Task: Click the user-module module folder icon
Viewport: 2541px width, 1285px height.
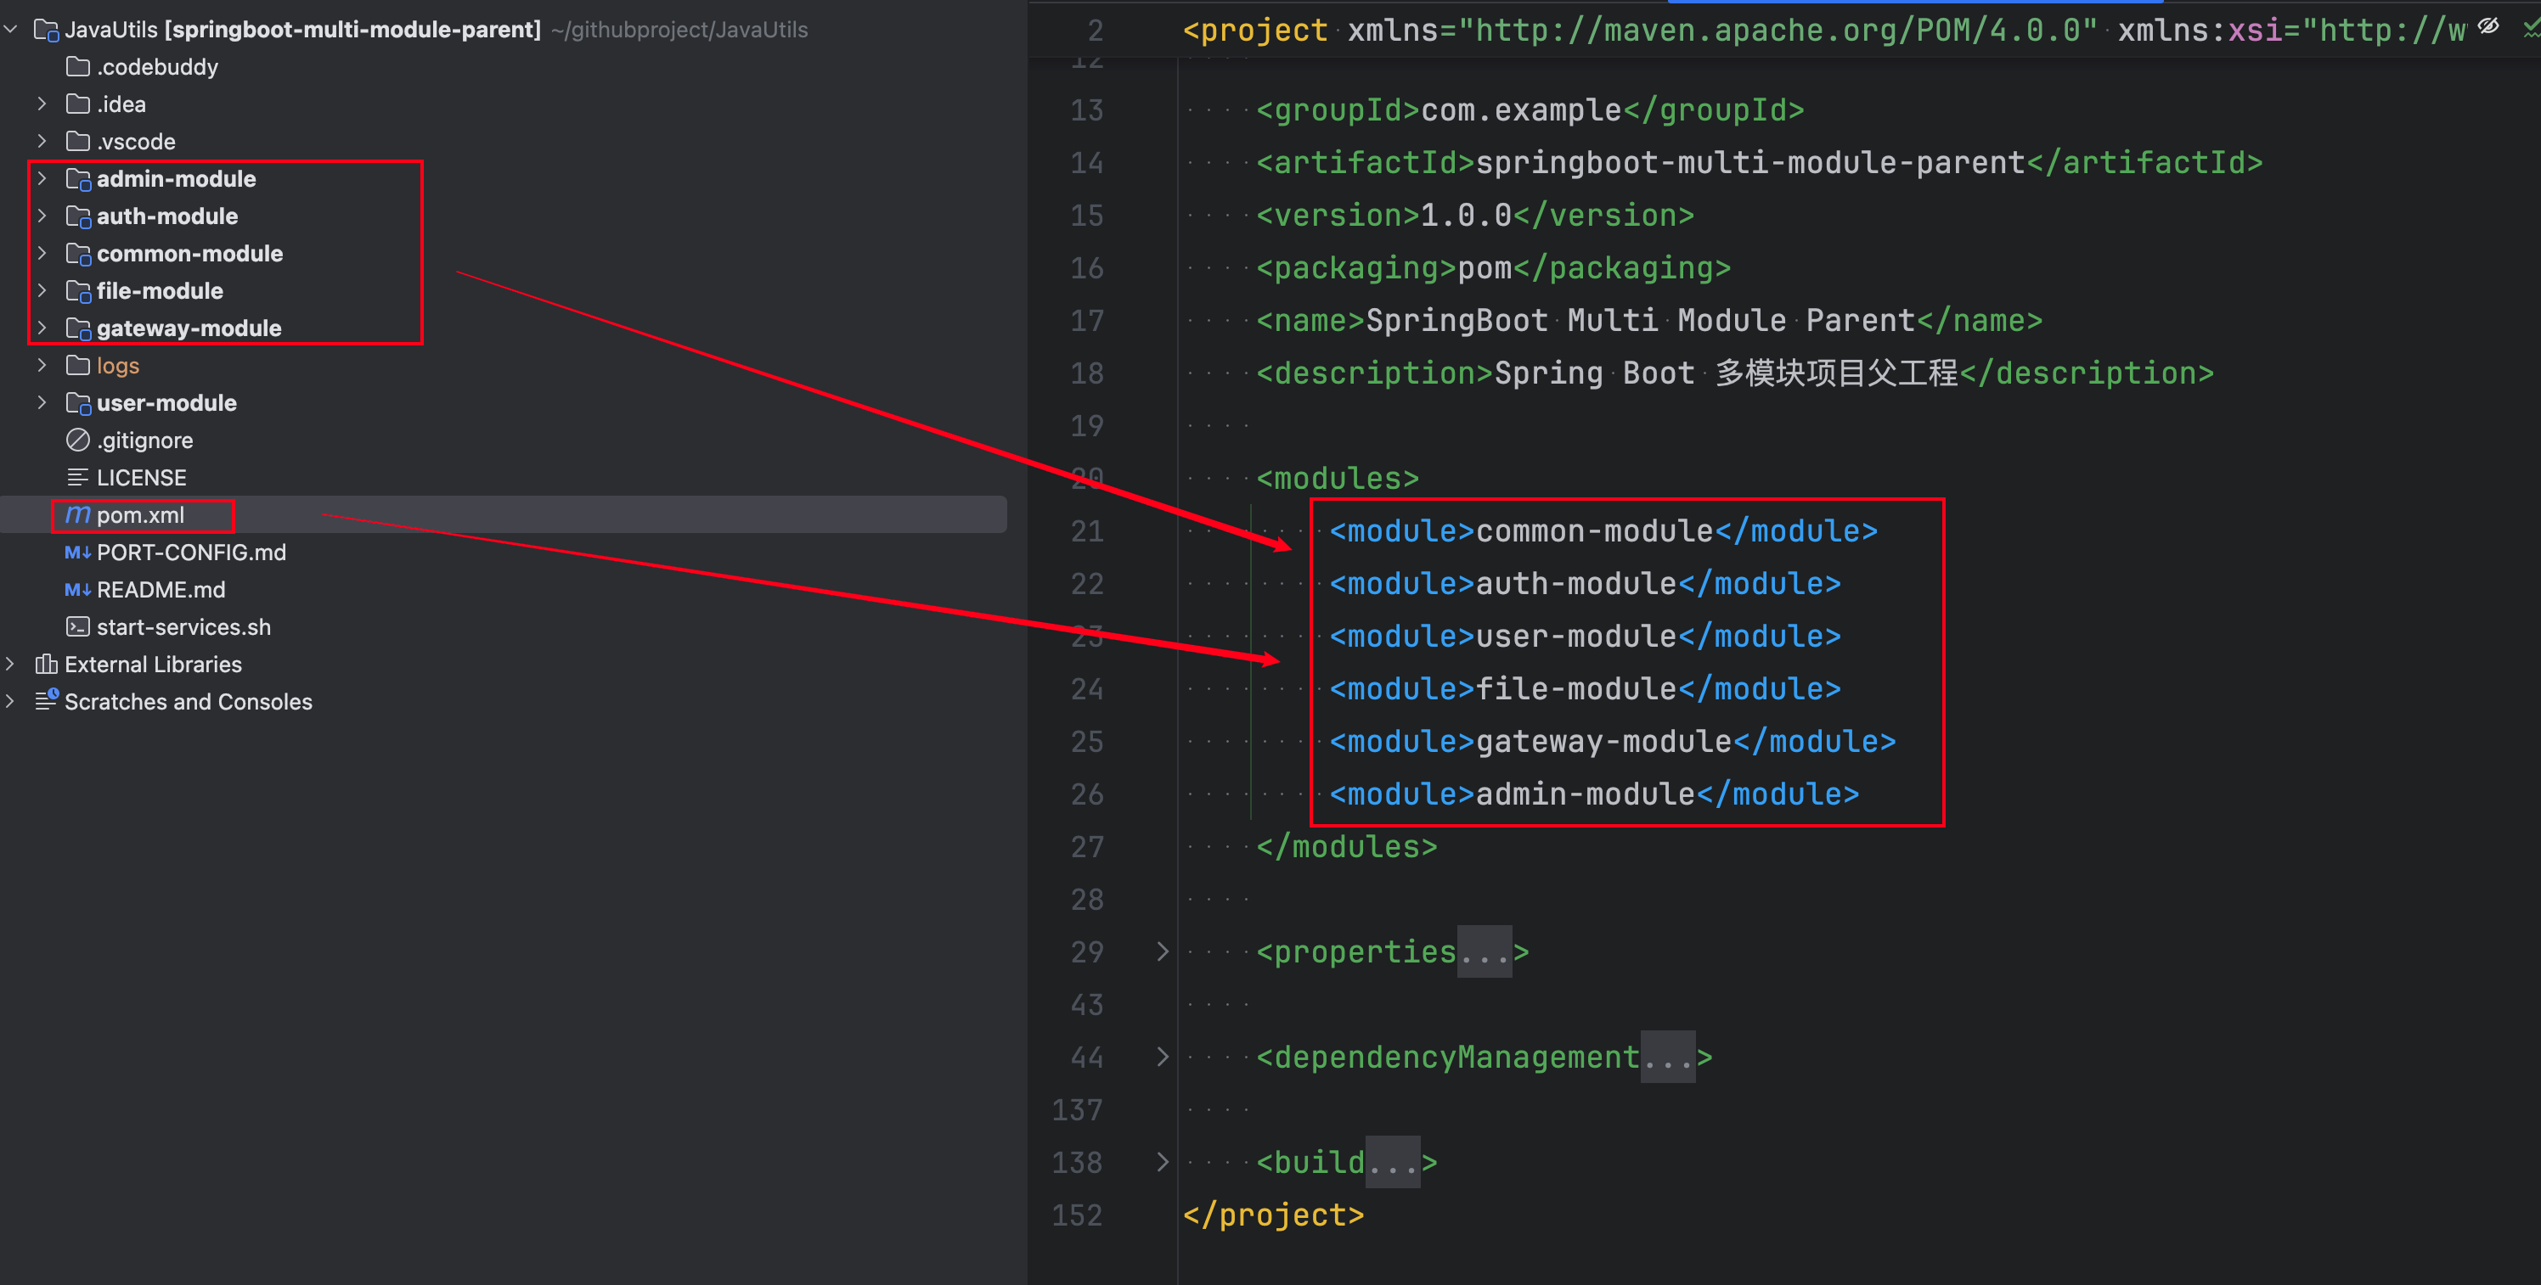Action: (x=78, y=404)
